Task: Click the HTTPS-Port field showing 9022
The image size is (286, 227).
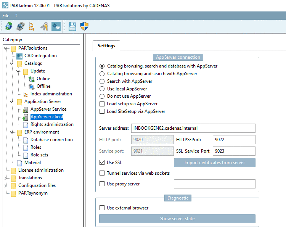Action: (234, 140)
